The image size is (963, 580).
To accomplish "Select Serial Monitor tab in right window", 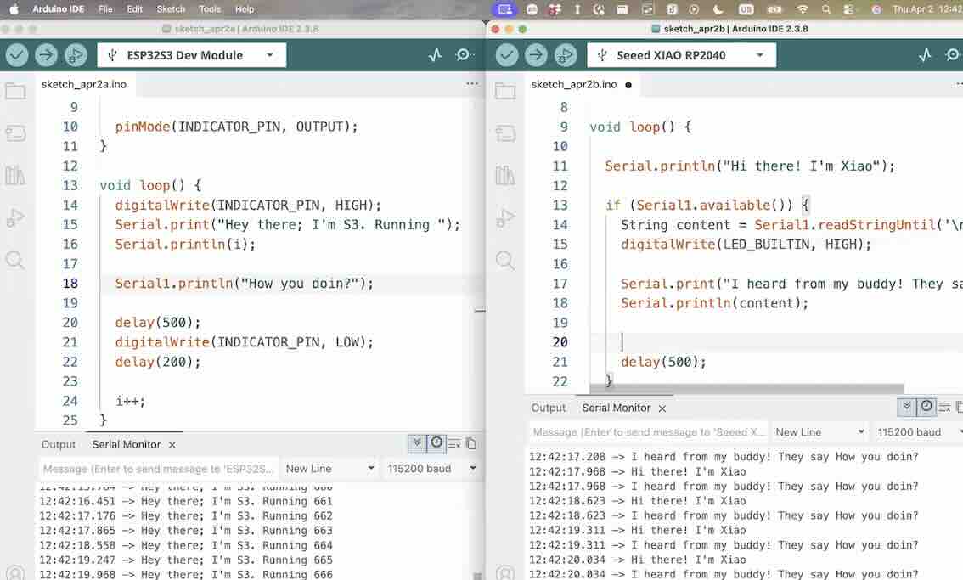I will coord(616,408).
